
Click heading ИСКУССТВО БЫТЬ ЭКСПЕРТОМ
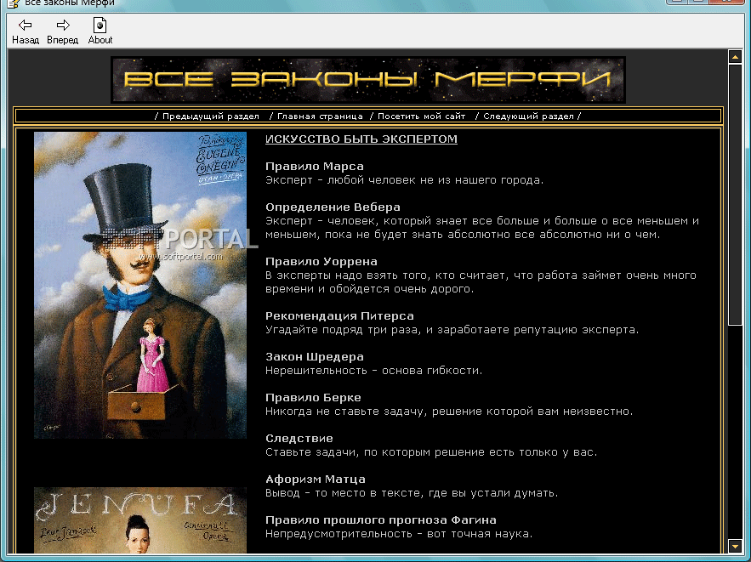pyautogui.click(x=361, y=139)
